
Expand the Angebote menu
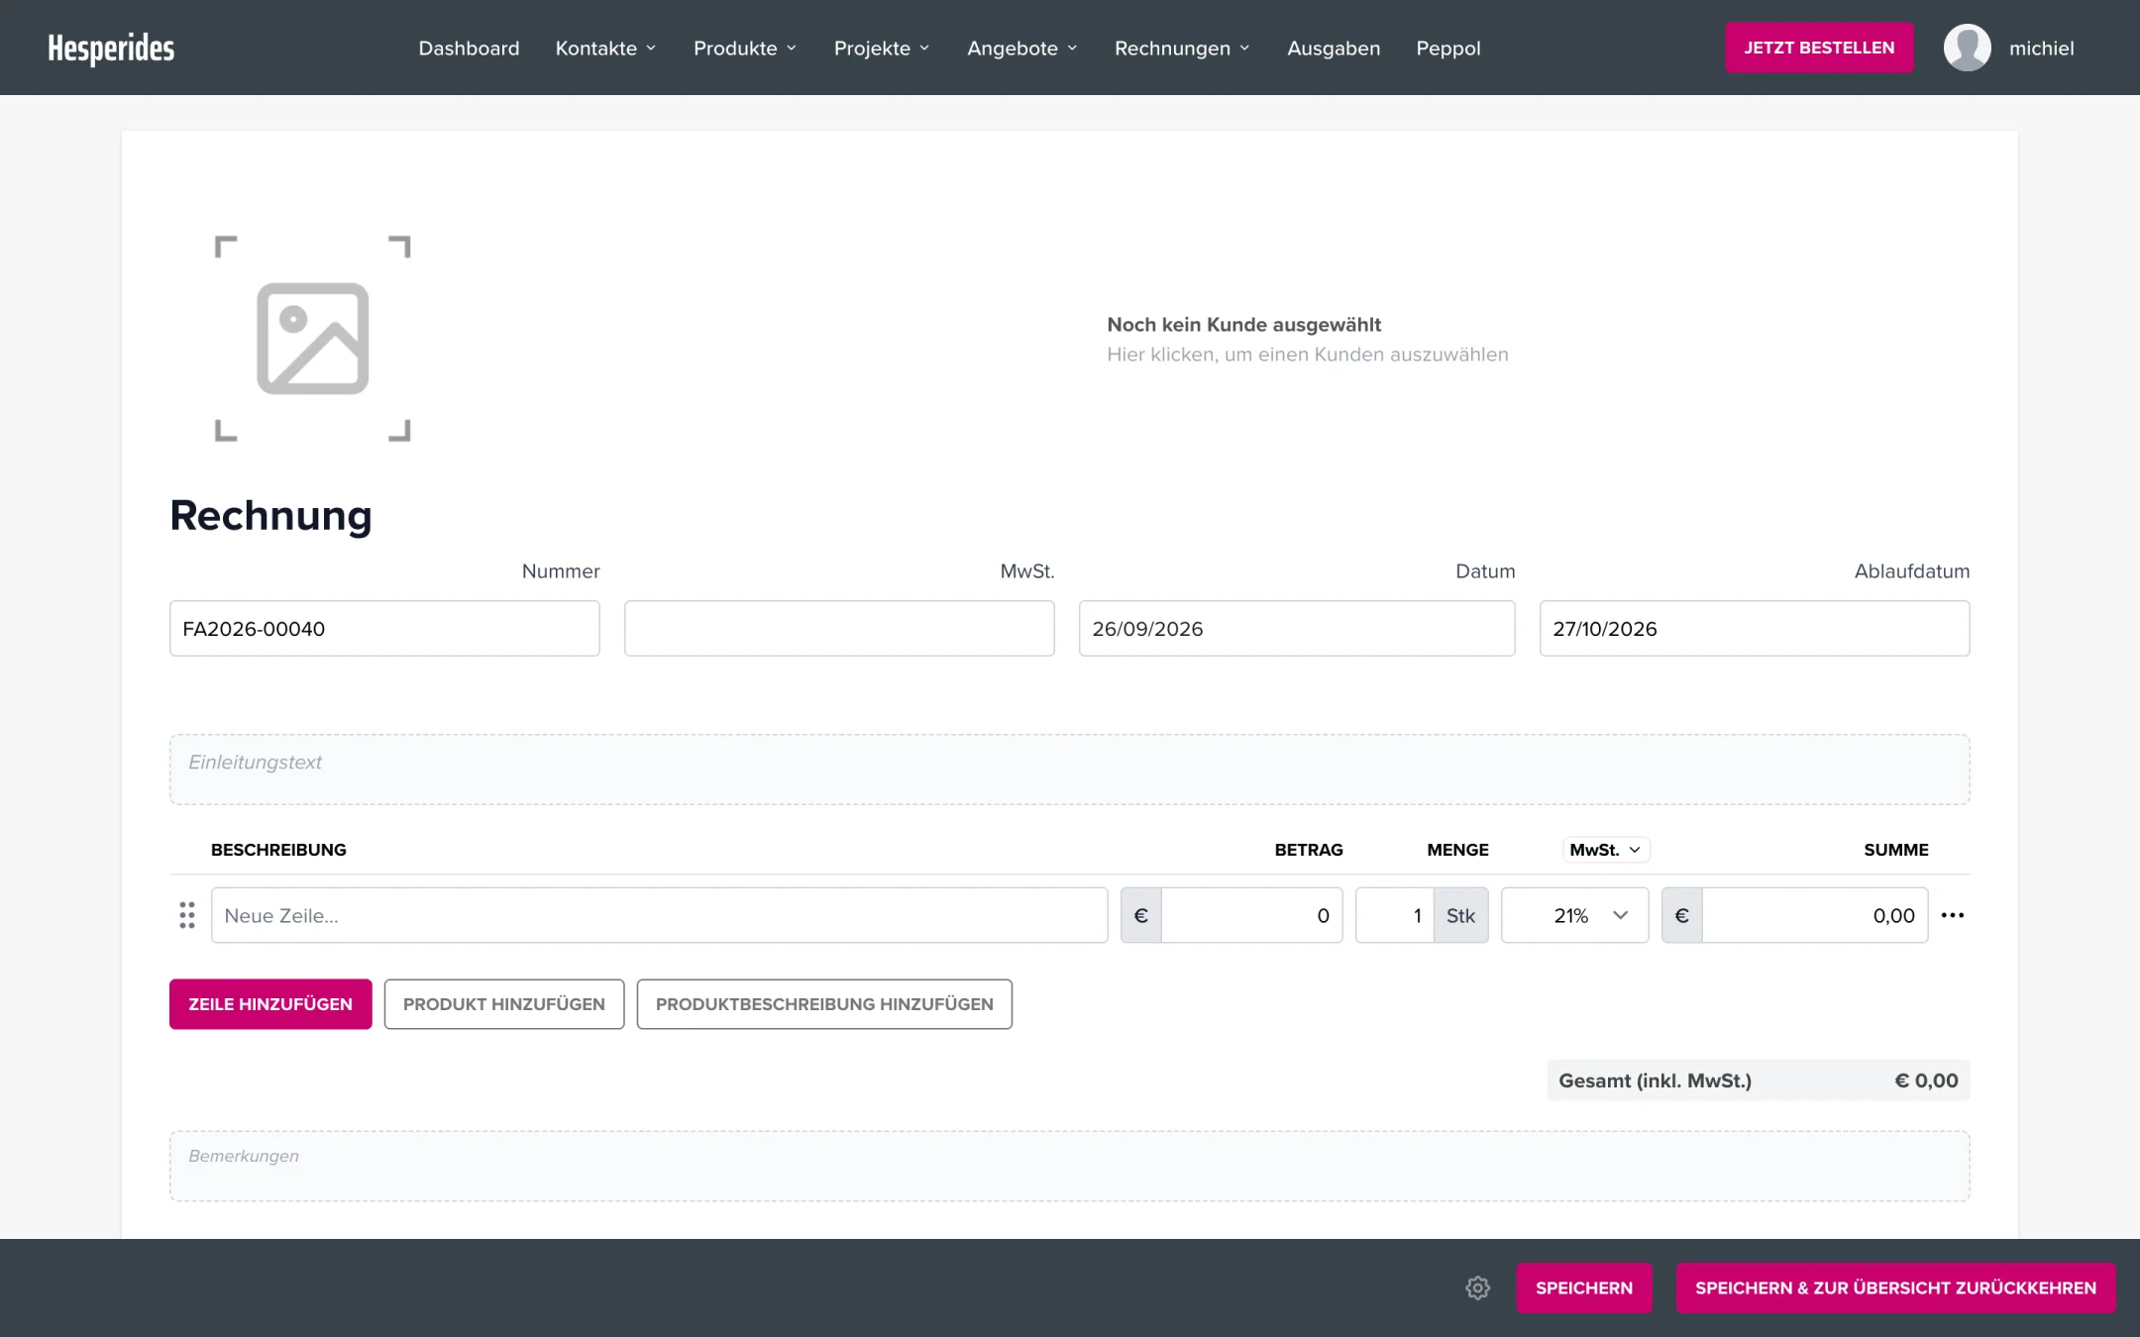point(1022,48)
